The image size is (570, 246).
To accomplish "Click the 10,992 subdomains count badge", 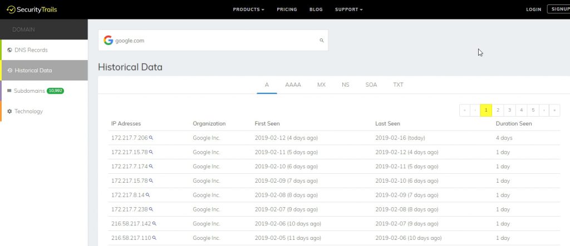I will [55, 91].
